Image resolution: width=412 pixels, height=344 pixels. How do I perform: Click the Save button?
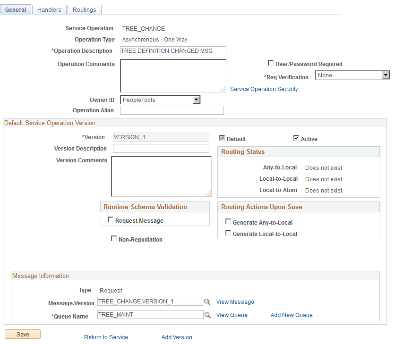pos(22,334)
